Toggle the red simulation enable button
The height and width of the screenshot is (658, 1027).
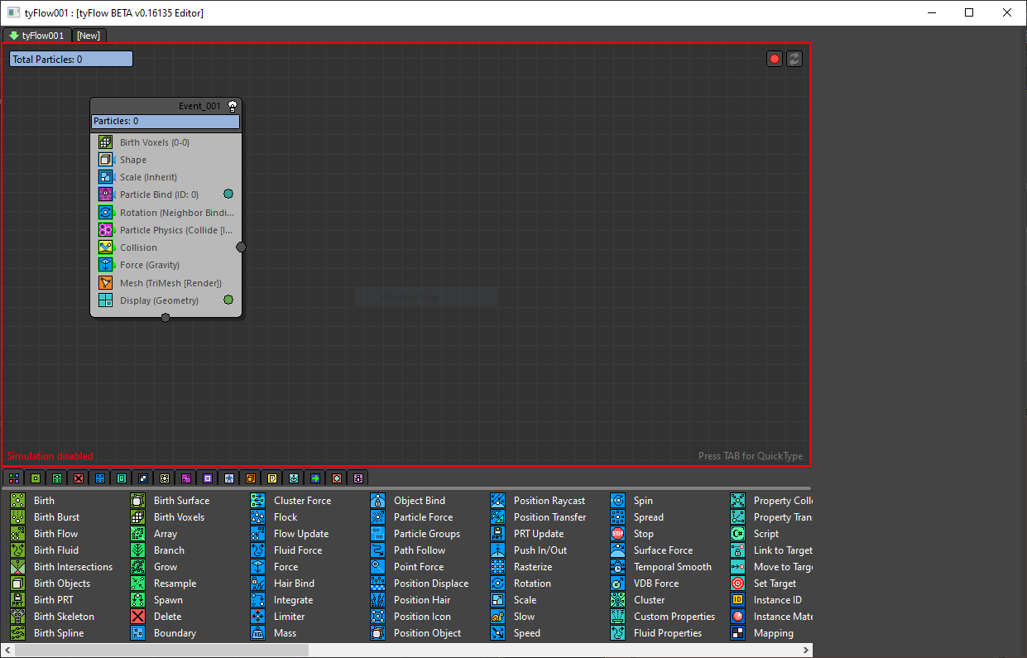click(775, 59)
